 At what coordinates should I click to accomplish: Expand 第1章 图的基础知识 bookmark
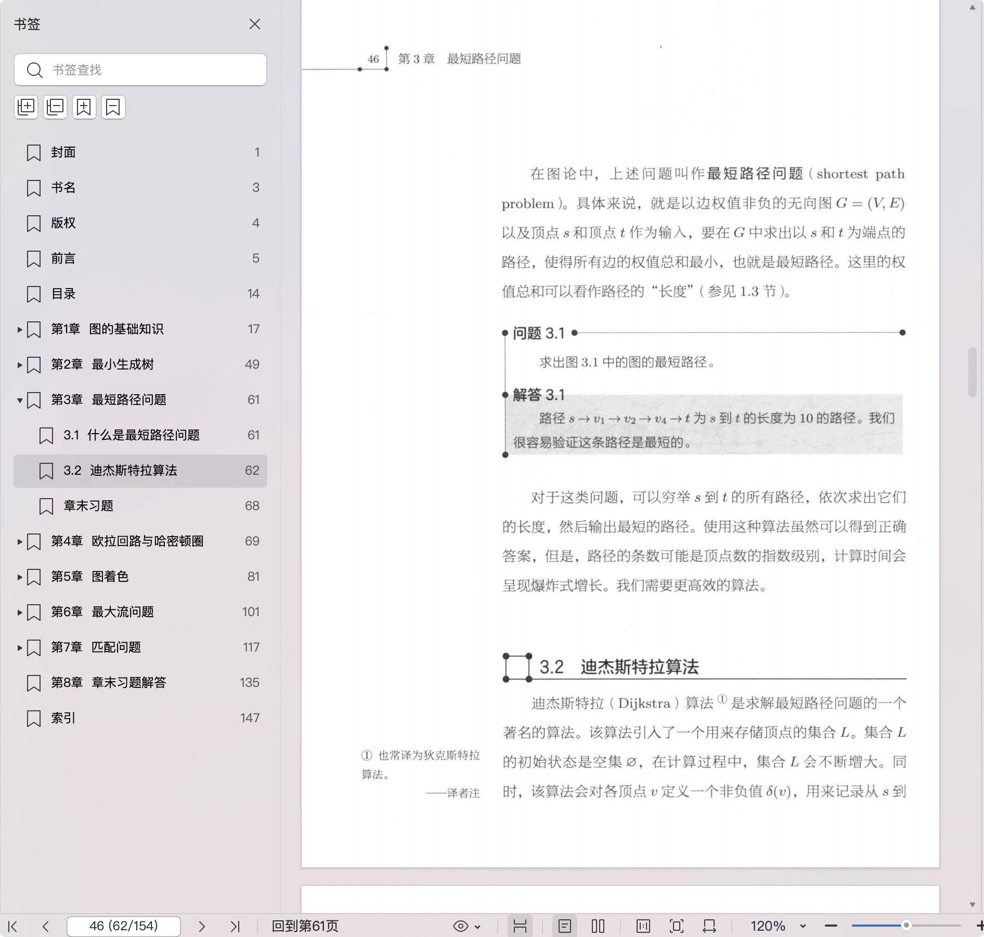(20, 329)
